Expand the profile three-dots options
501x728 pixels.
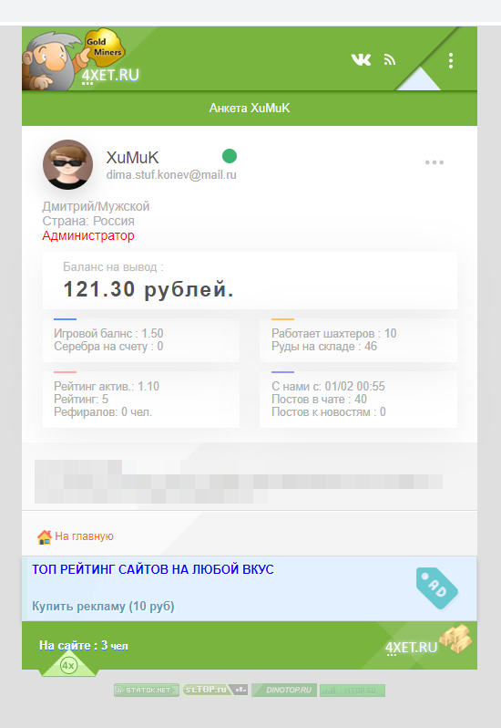tap(435, 162)
